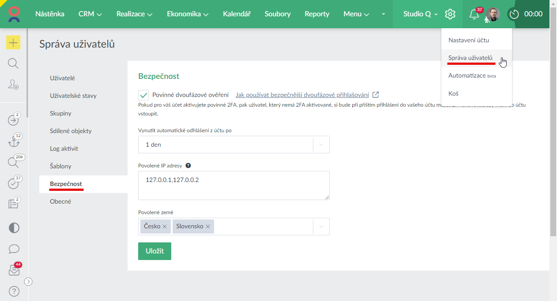Uncheck mandatory two-factor verification checkbox
The width and height of the screenshot is (557, 301).
pyautogui.click(x=143, y=95)
